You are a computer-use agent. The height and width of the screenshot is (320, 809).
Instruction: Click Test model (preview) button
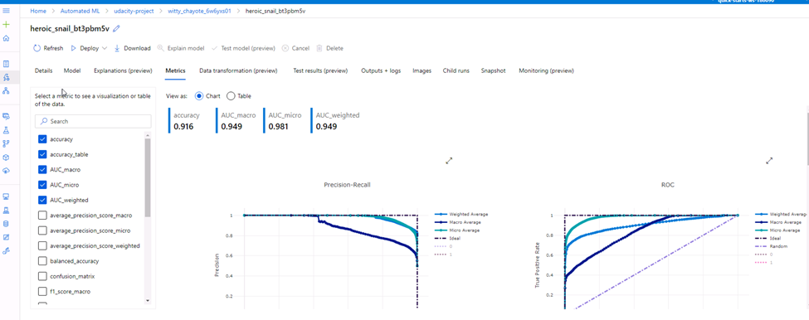[x=243, y=48]
